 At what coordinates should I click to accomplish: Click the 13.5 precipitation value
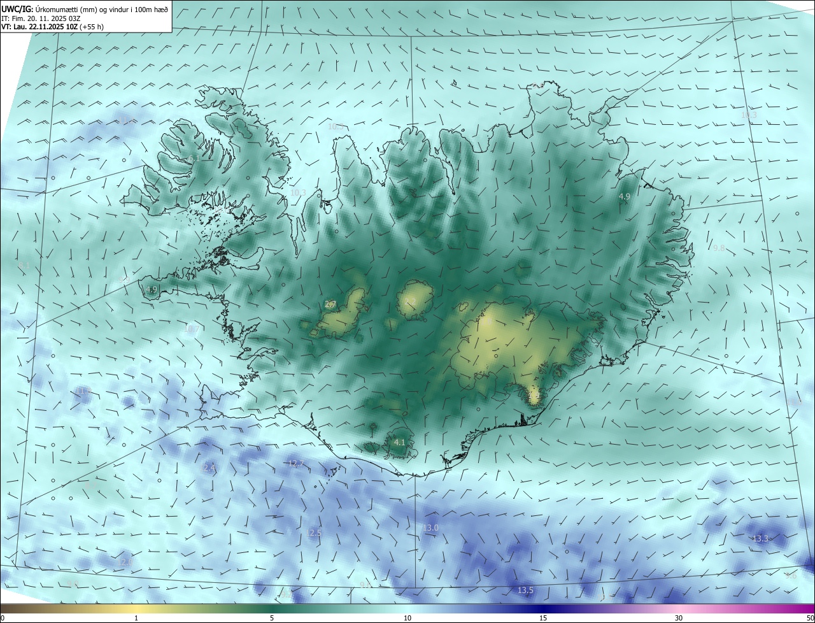[x=525, y=591]
